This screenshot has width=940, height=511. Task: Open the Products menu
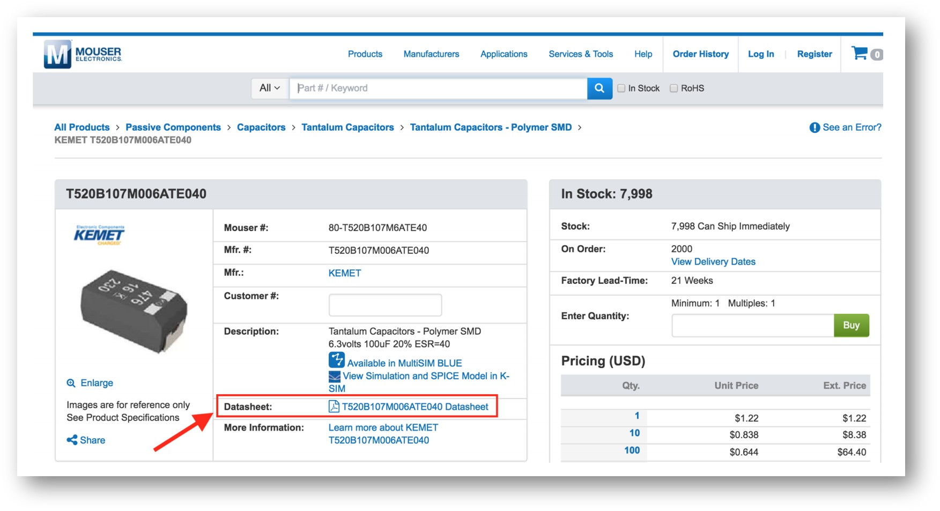tap(365, 54)
